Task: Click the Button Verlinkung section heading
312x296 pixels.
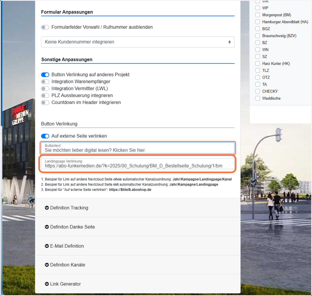Action: click(59, 124)
